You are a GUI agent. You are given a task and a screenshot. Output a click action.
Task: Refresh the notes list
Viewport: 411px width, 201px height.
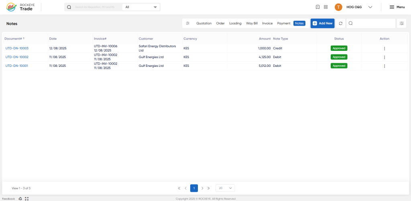340,23
